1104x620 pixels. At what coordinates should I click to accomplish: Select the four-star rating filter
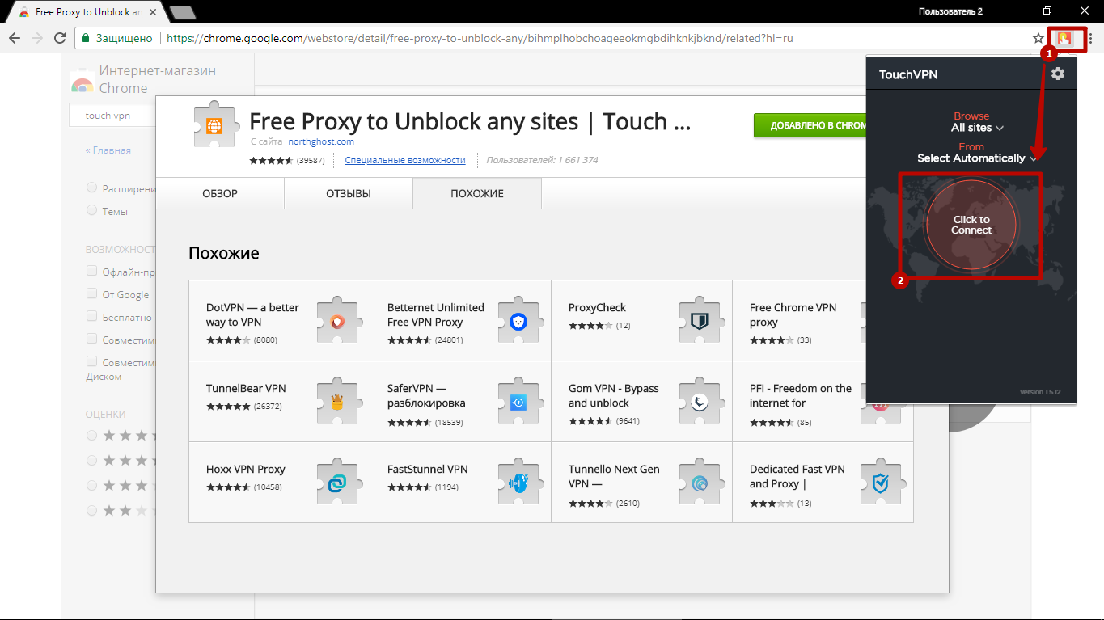pyautogui.click(x=91, y=460)
